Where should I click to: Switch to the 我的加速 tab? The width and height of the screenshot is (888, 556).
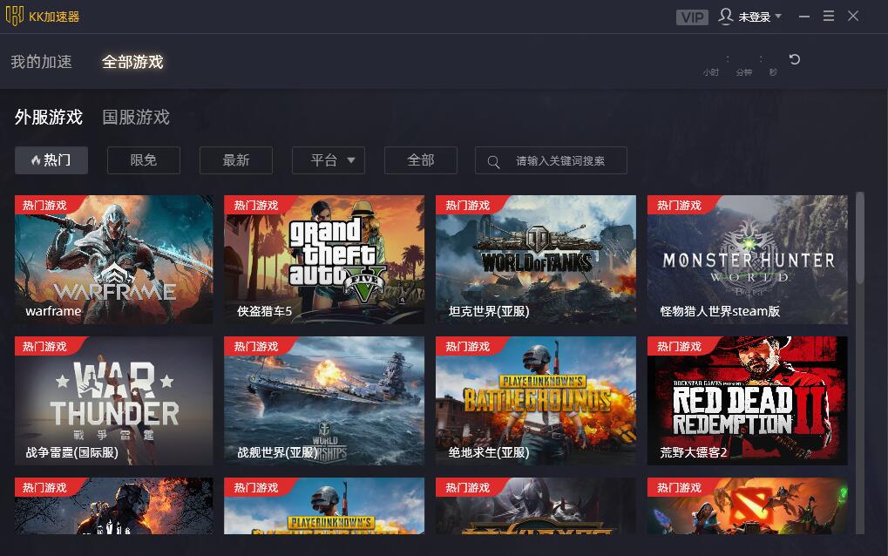pos(41,61)
